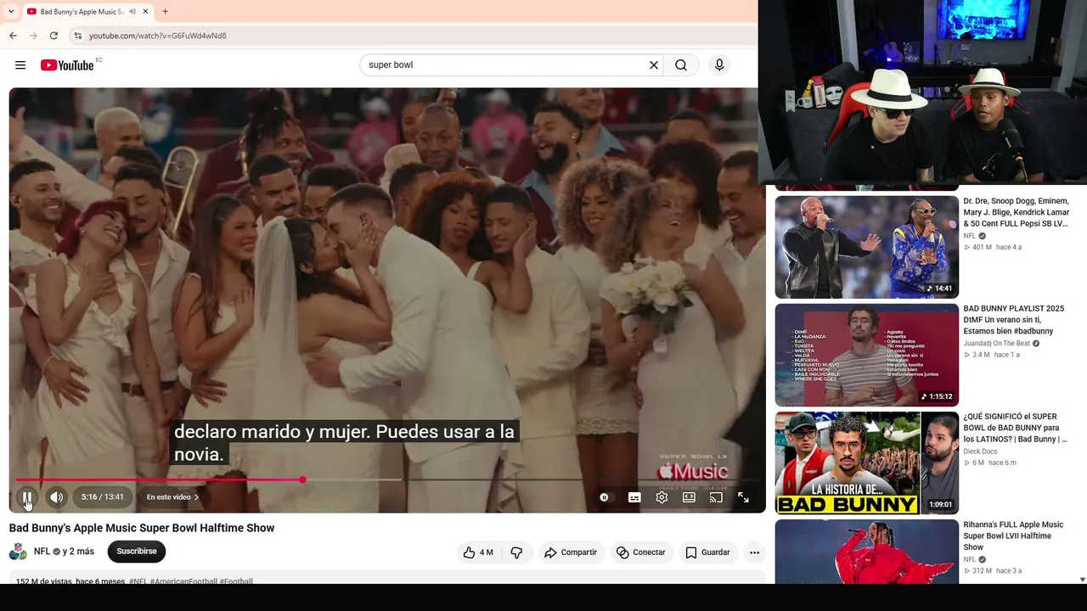Click the #AmericanFootball hashtag
The image size is (1087, 611).
pyautogui.click(x=183, y=581)
